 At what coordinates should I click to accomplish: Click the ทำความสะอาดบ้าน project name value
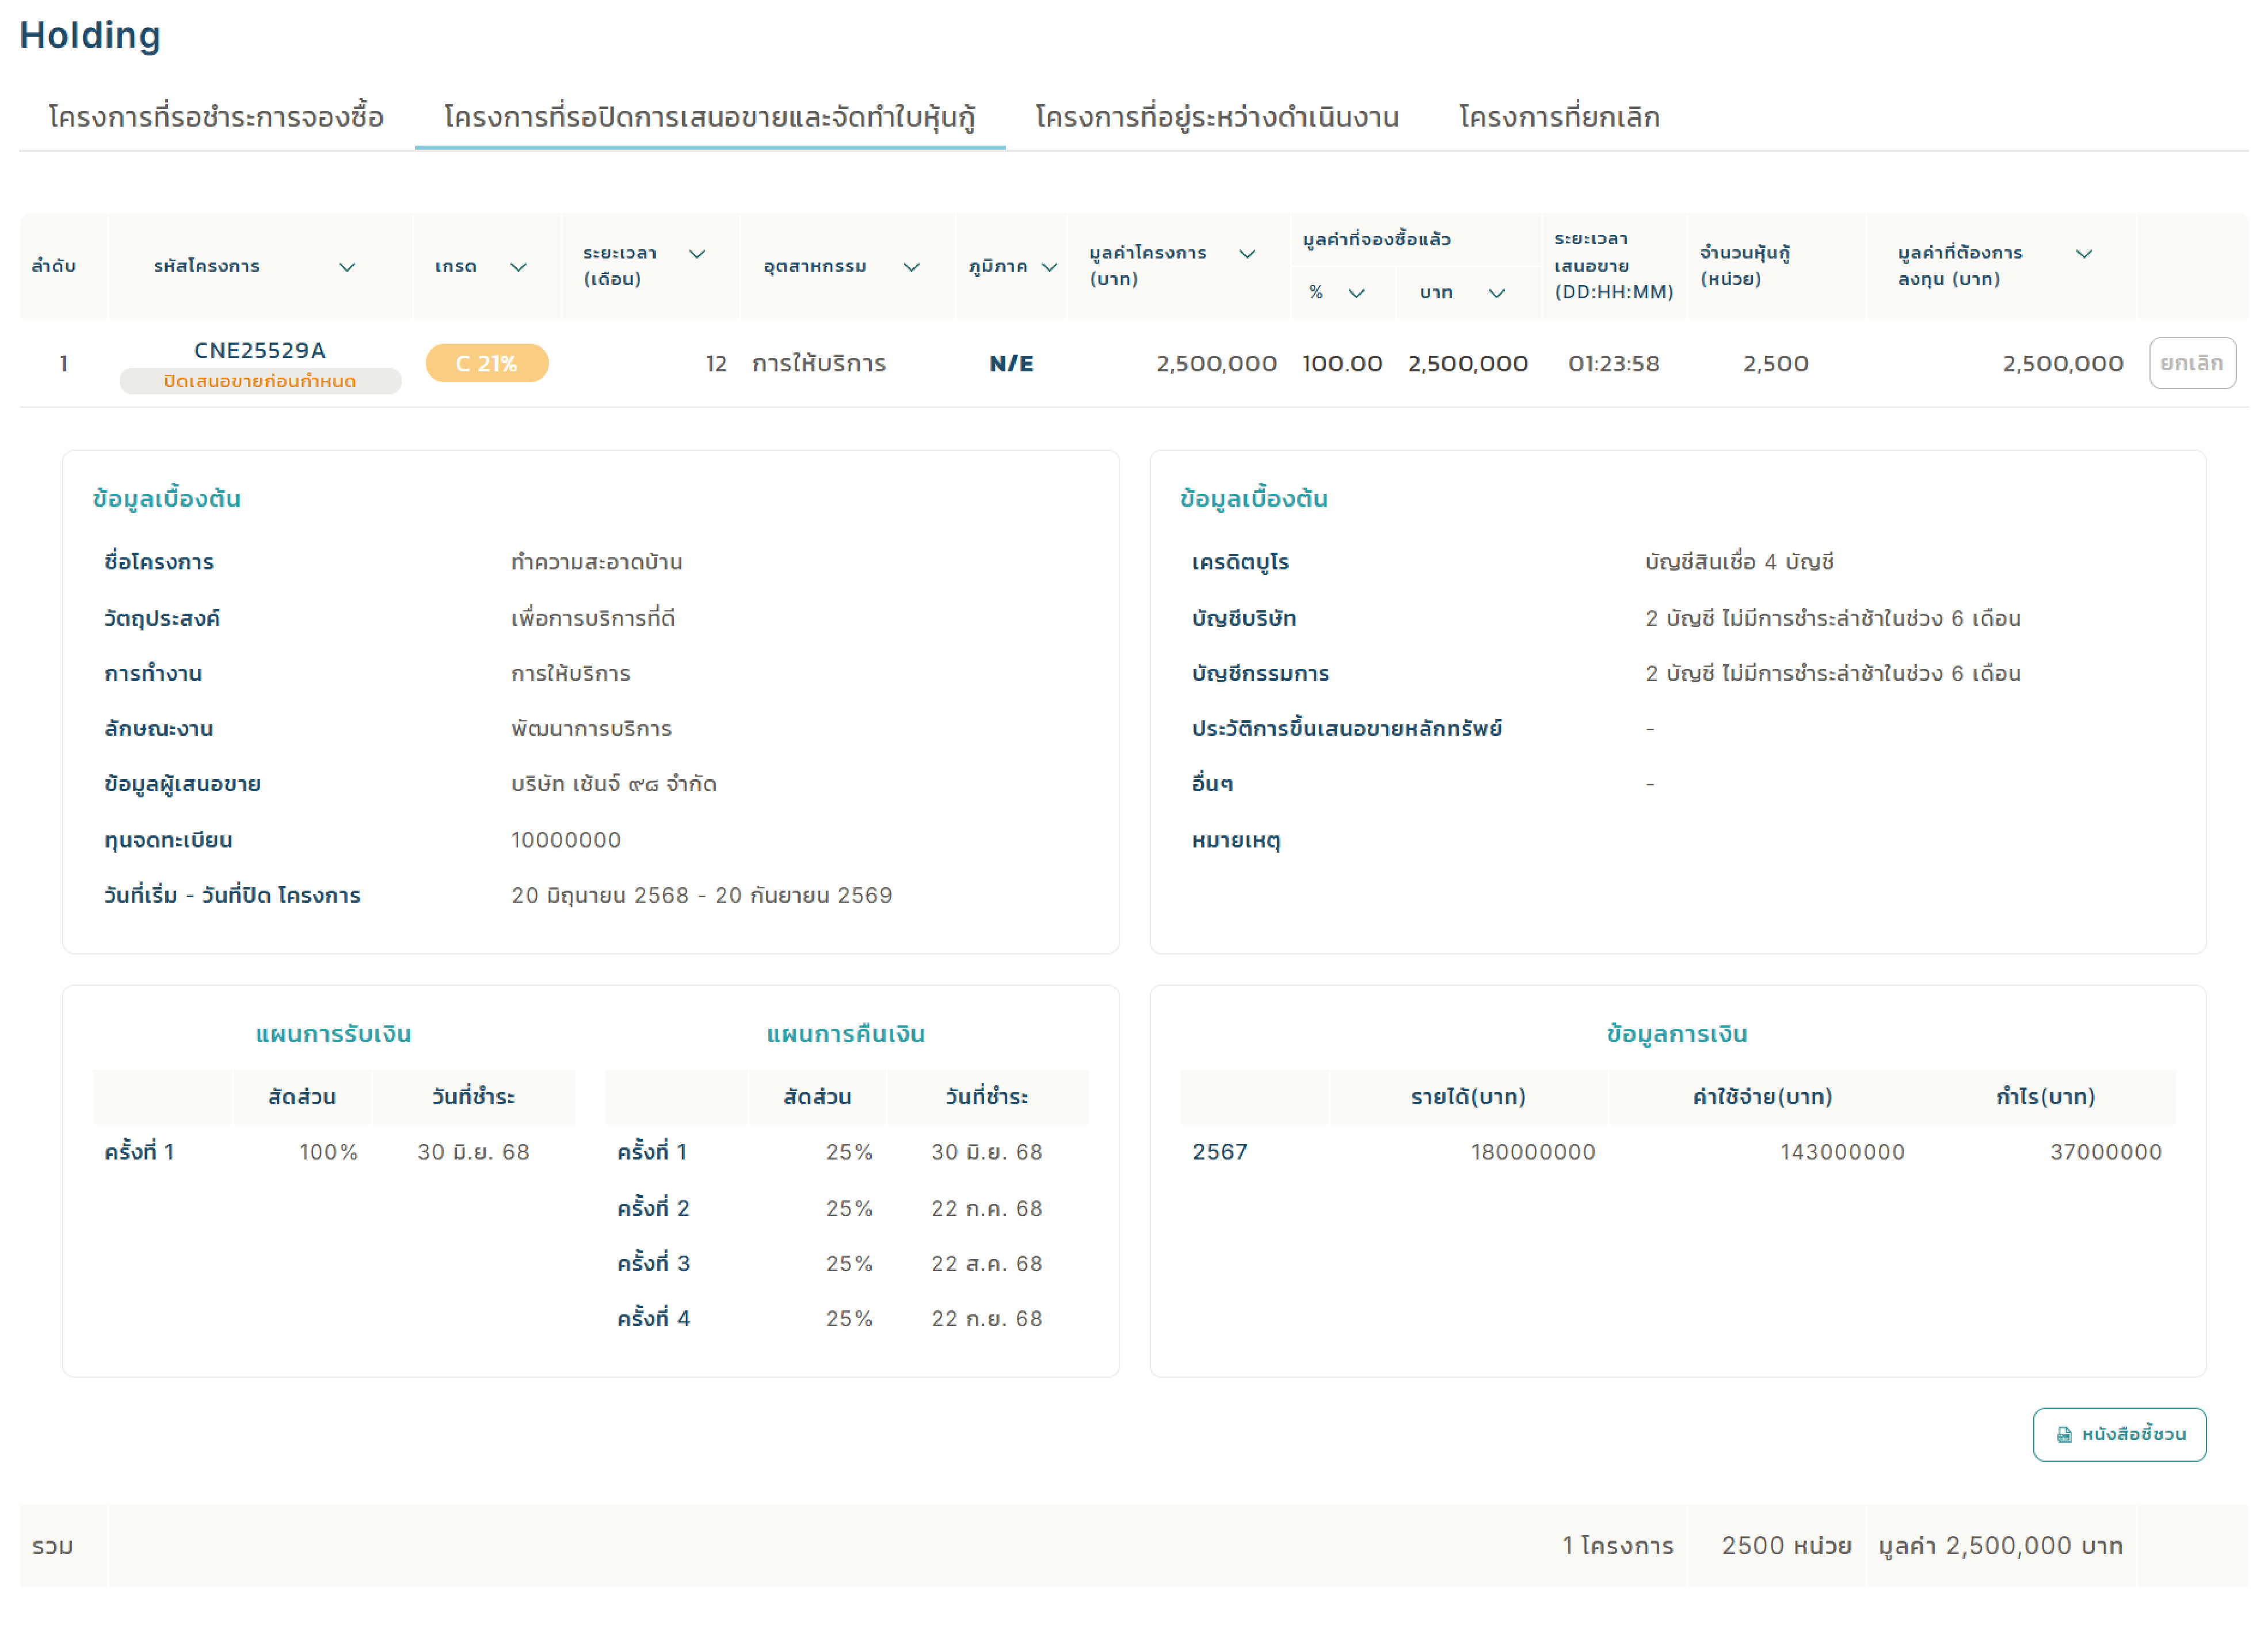(x=597, y=562)
